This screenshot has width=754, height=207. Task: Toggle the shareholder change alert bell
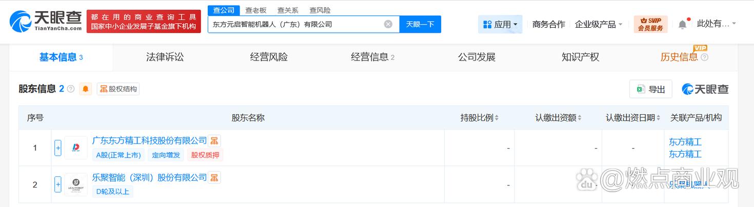point(86,89)
